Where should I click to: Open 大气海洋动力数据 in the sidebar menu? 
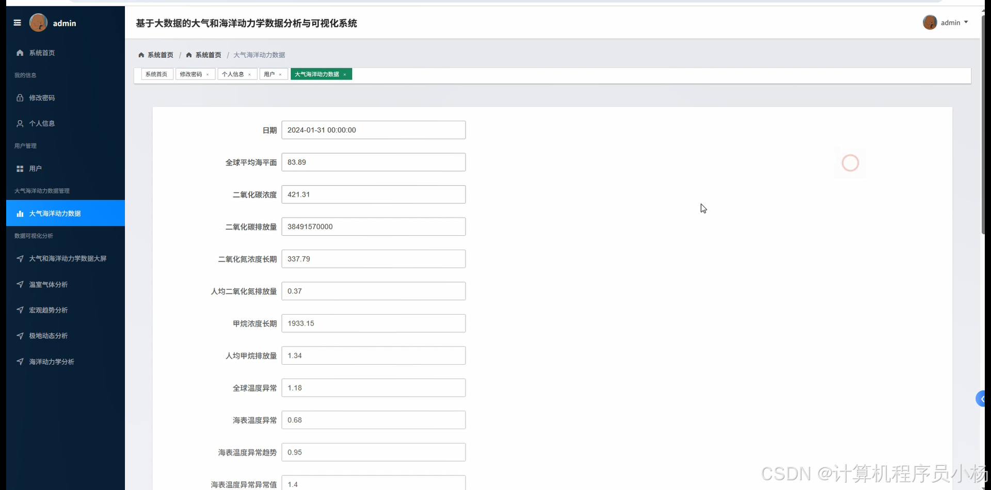tap(66, 213)
